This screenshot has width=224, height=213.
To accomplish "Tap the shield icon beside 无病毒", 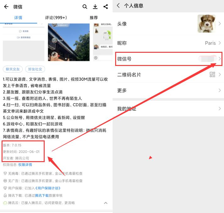I will coord(5,173).
